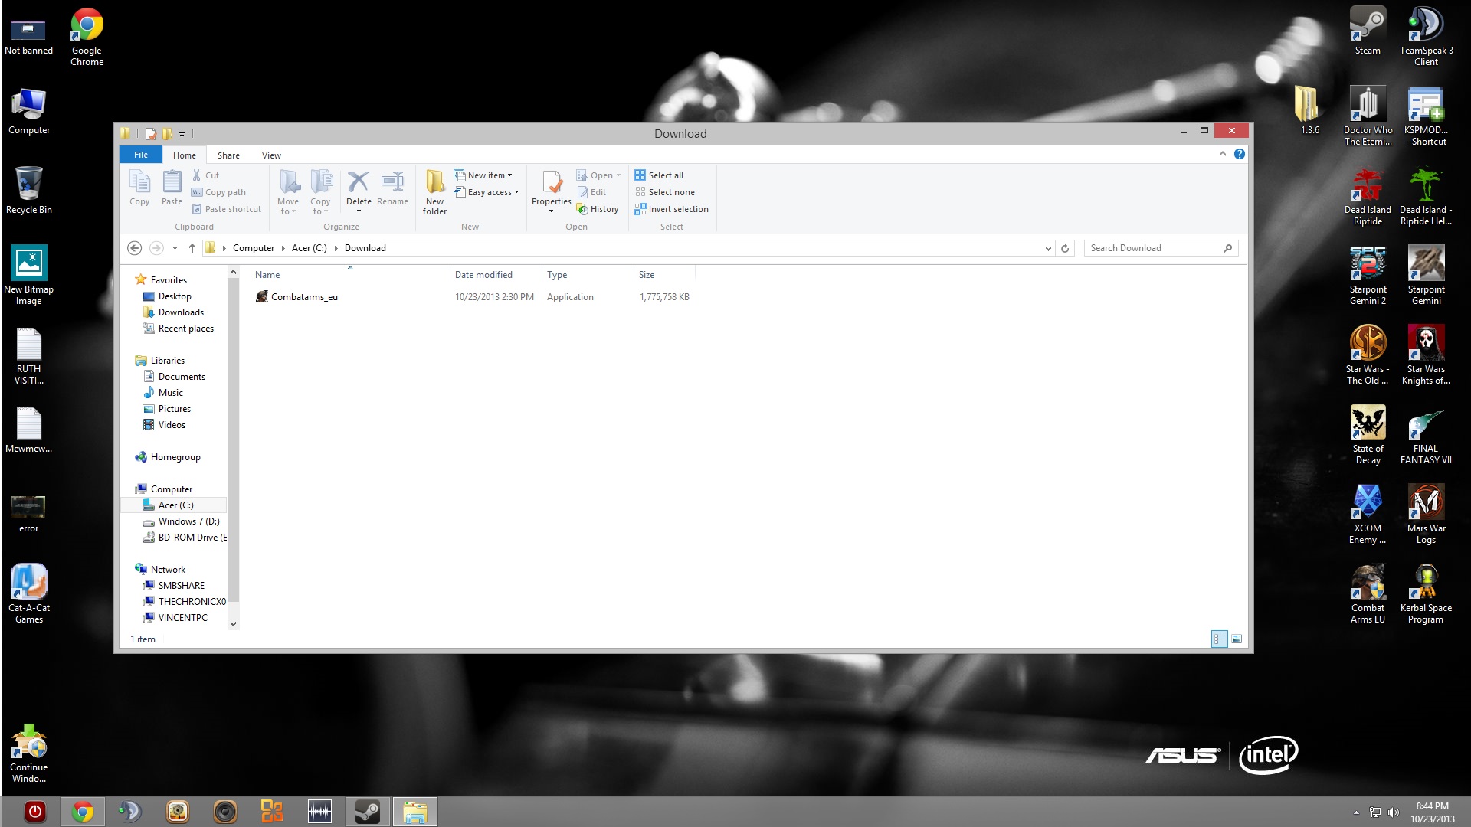The width and height of the screenshot is (1471, 827).
Task: Click Google Chrome icon in taskbar
Action: pos(83,812)
